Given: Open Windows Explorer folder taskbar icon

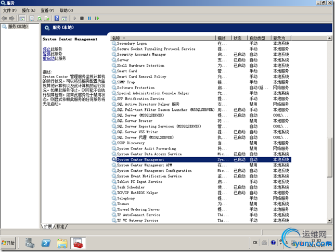Looking at the screenshot, I should [x=62, y=243].
